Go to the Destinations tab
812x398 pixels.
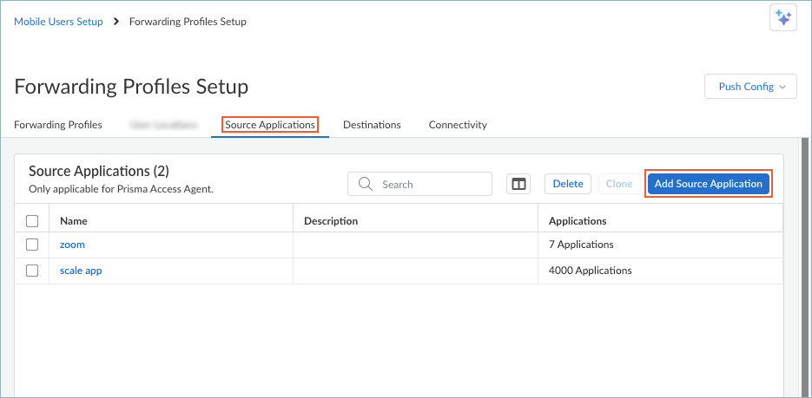point(372,125)
